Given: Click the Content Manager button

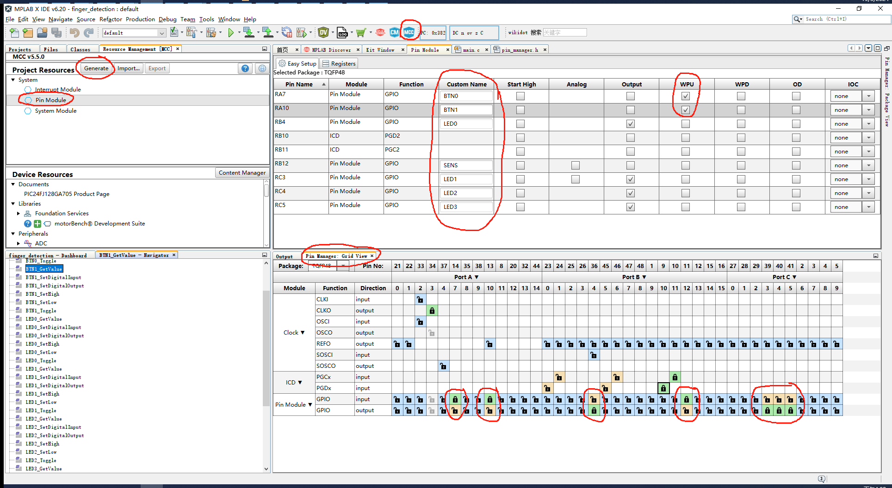Looking at the screenshot, I should 242,173.
